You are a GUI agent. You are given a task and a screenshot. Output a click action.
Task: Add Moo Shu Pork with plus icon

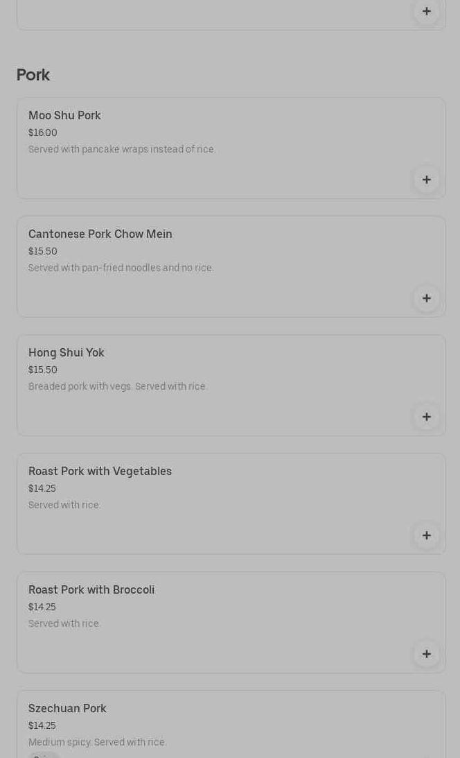426,180
